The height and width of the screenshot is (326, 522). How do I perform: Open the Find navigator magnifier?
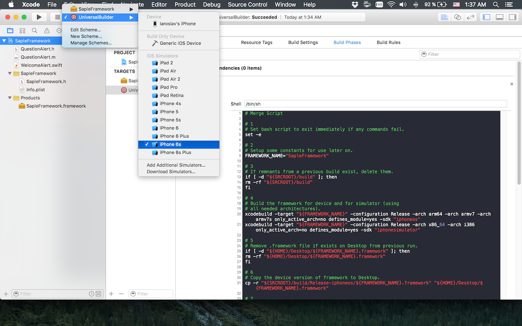[35, 31]
